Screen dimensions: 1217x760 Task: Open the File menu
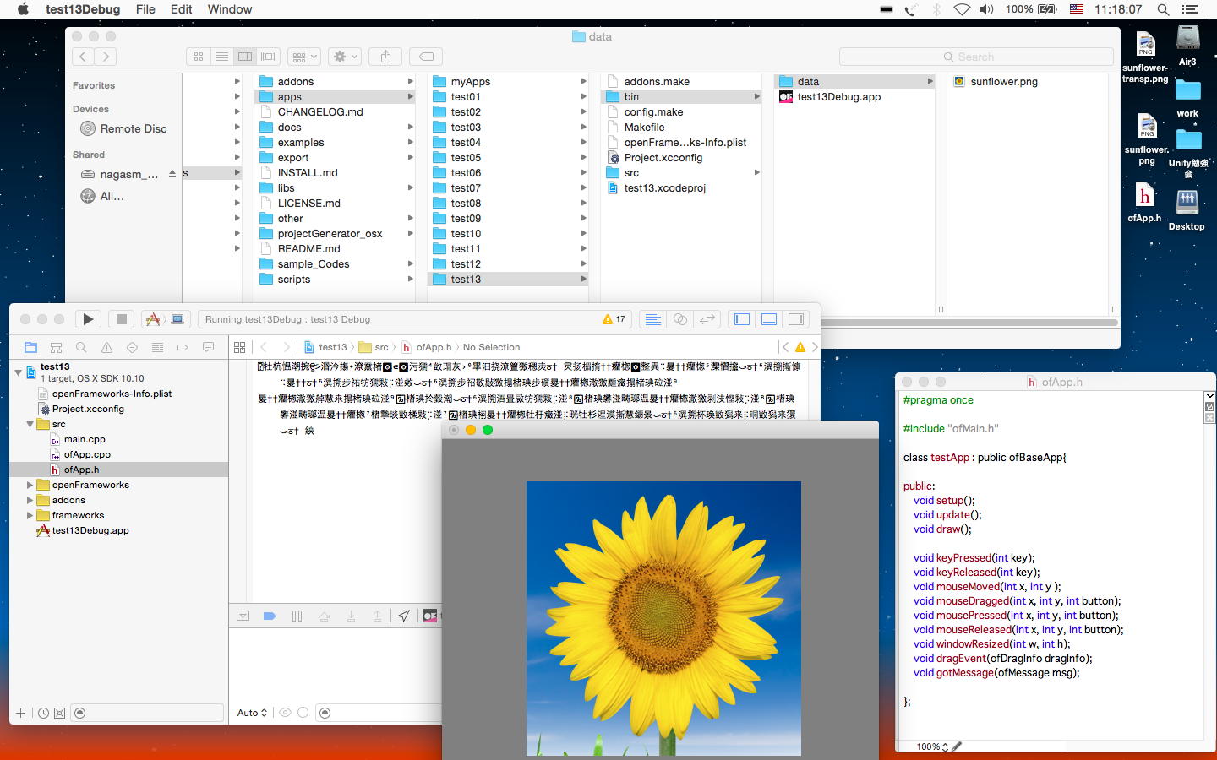click(x=145, y=9)
